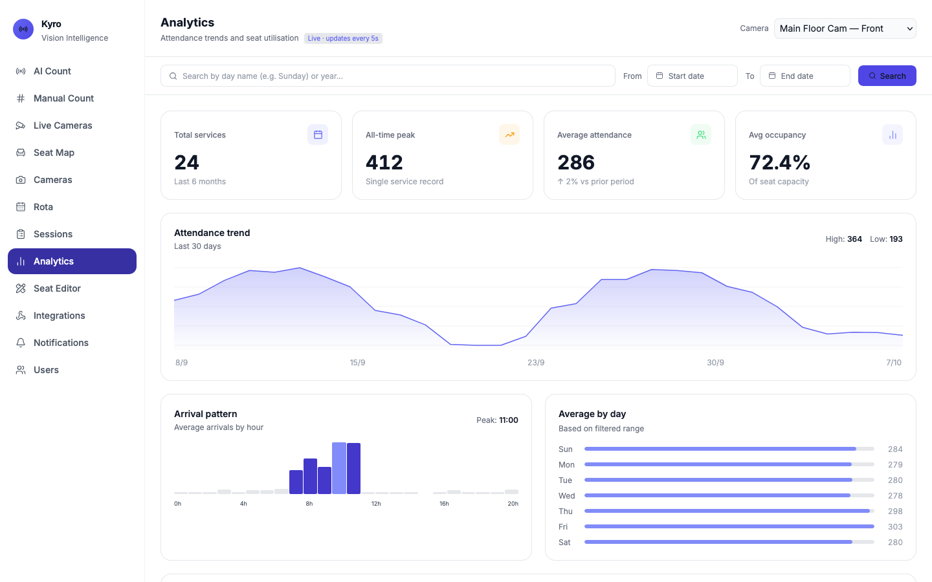Open the Integrations link
Image resolution: width=932 pixels, height=582 pixels.
[72, 316]
